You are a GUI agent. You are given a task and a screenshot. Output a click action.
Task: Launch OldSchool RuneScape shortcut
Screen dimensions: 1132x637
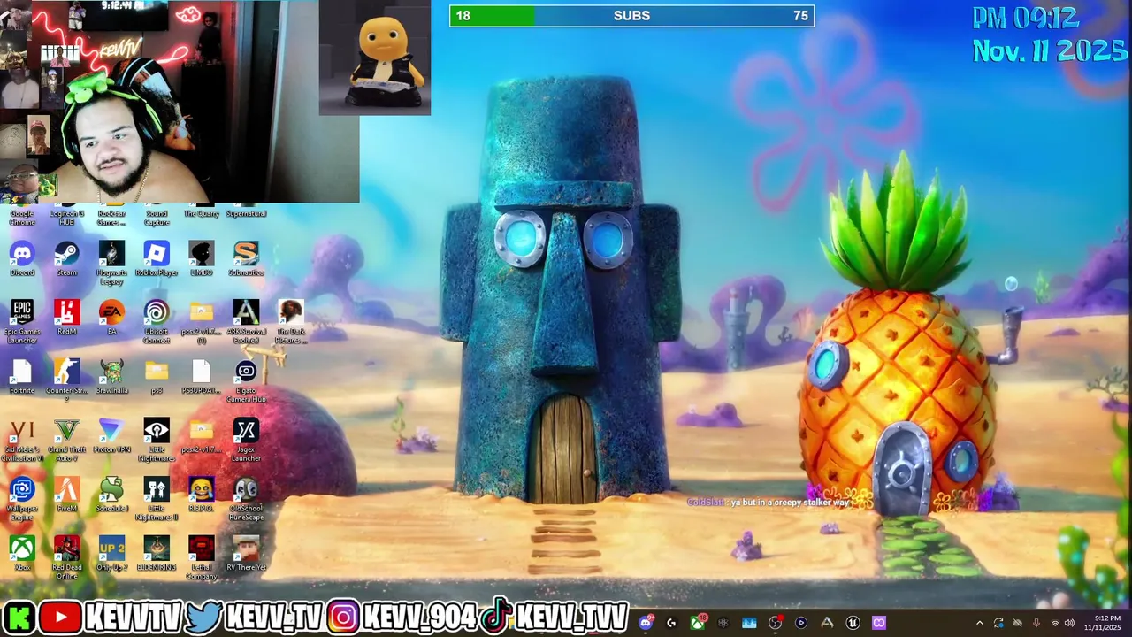(246, 498)
